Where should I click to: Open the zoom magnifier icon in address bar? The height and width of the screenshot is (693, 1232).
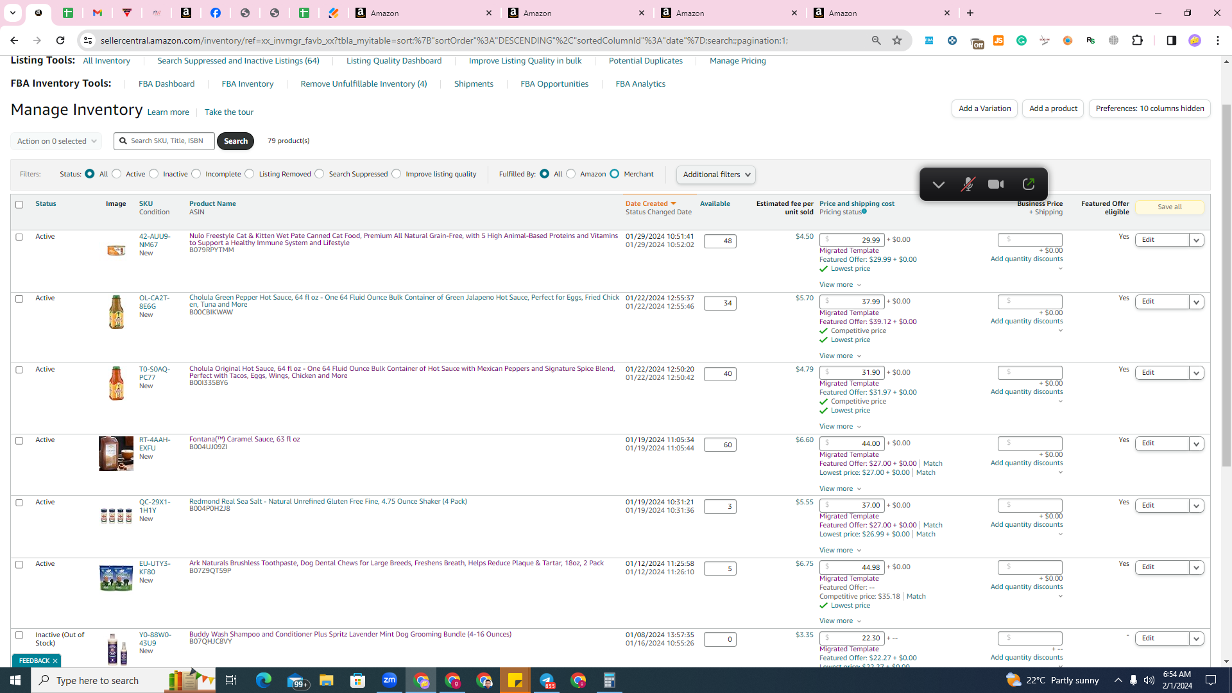(876, 40)
